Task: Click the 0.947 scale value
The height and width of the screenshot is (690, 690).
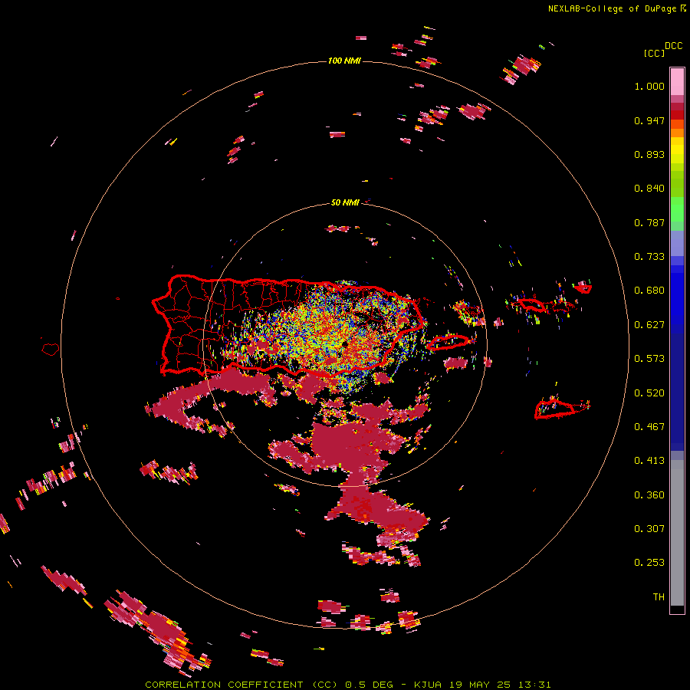Action: point(649,120)
